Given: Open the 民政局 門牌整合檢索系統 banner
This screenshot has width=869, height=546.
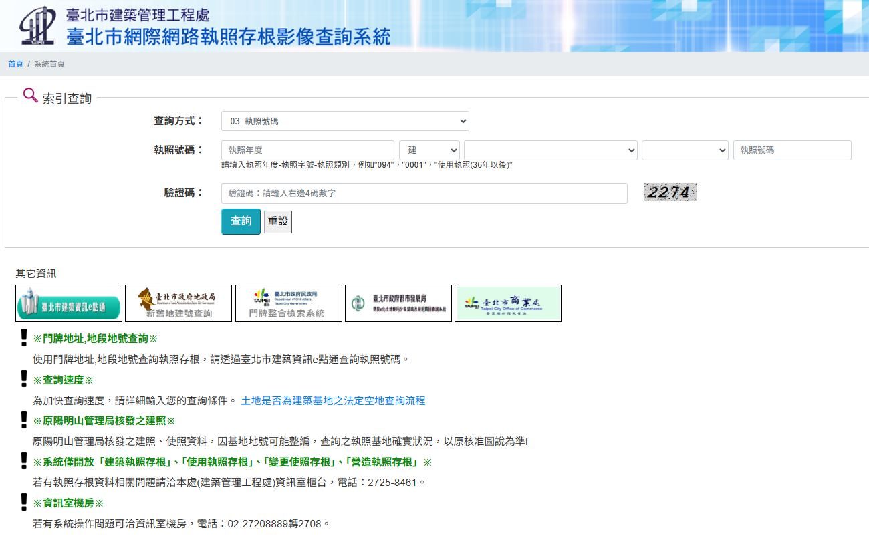Looking at the screenshot, I should pos(289,303).
